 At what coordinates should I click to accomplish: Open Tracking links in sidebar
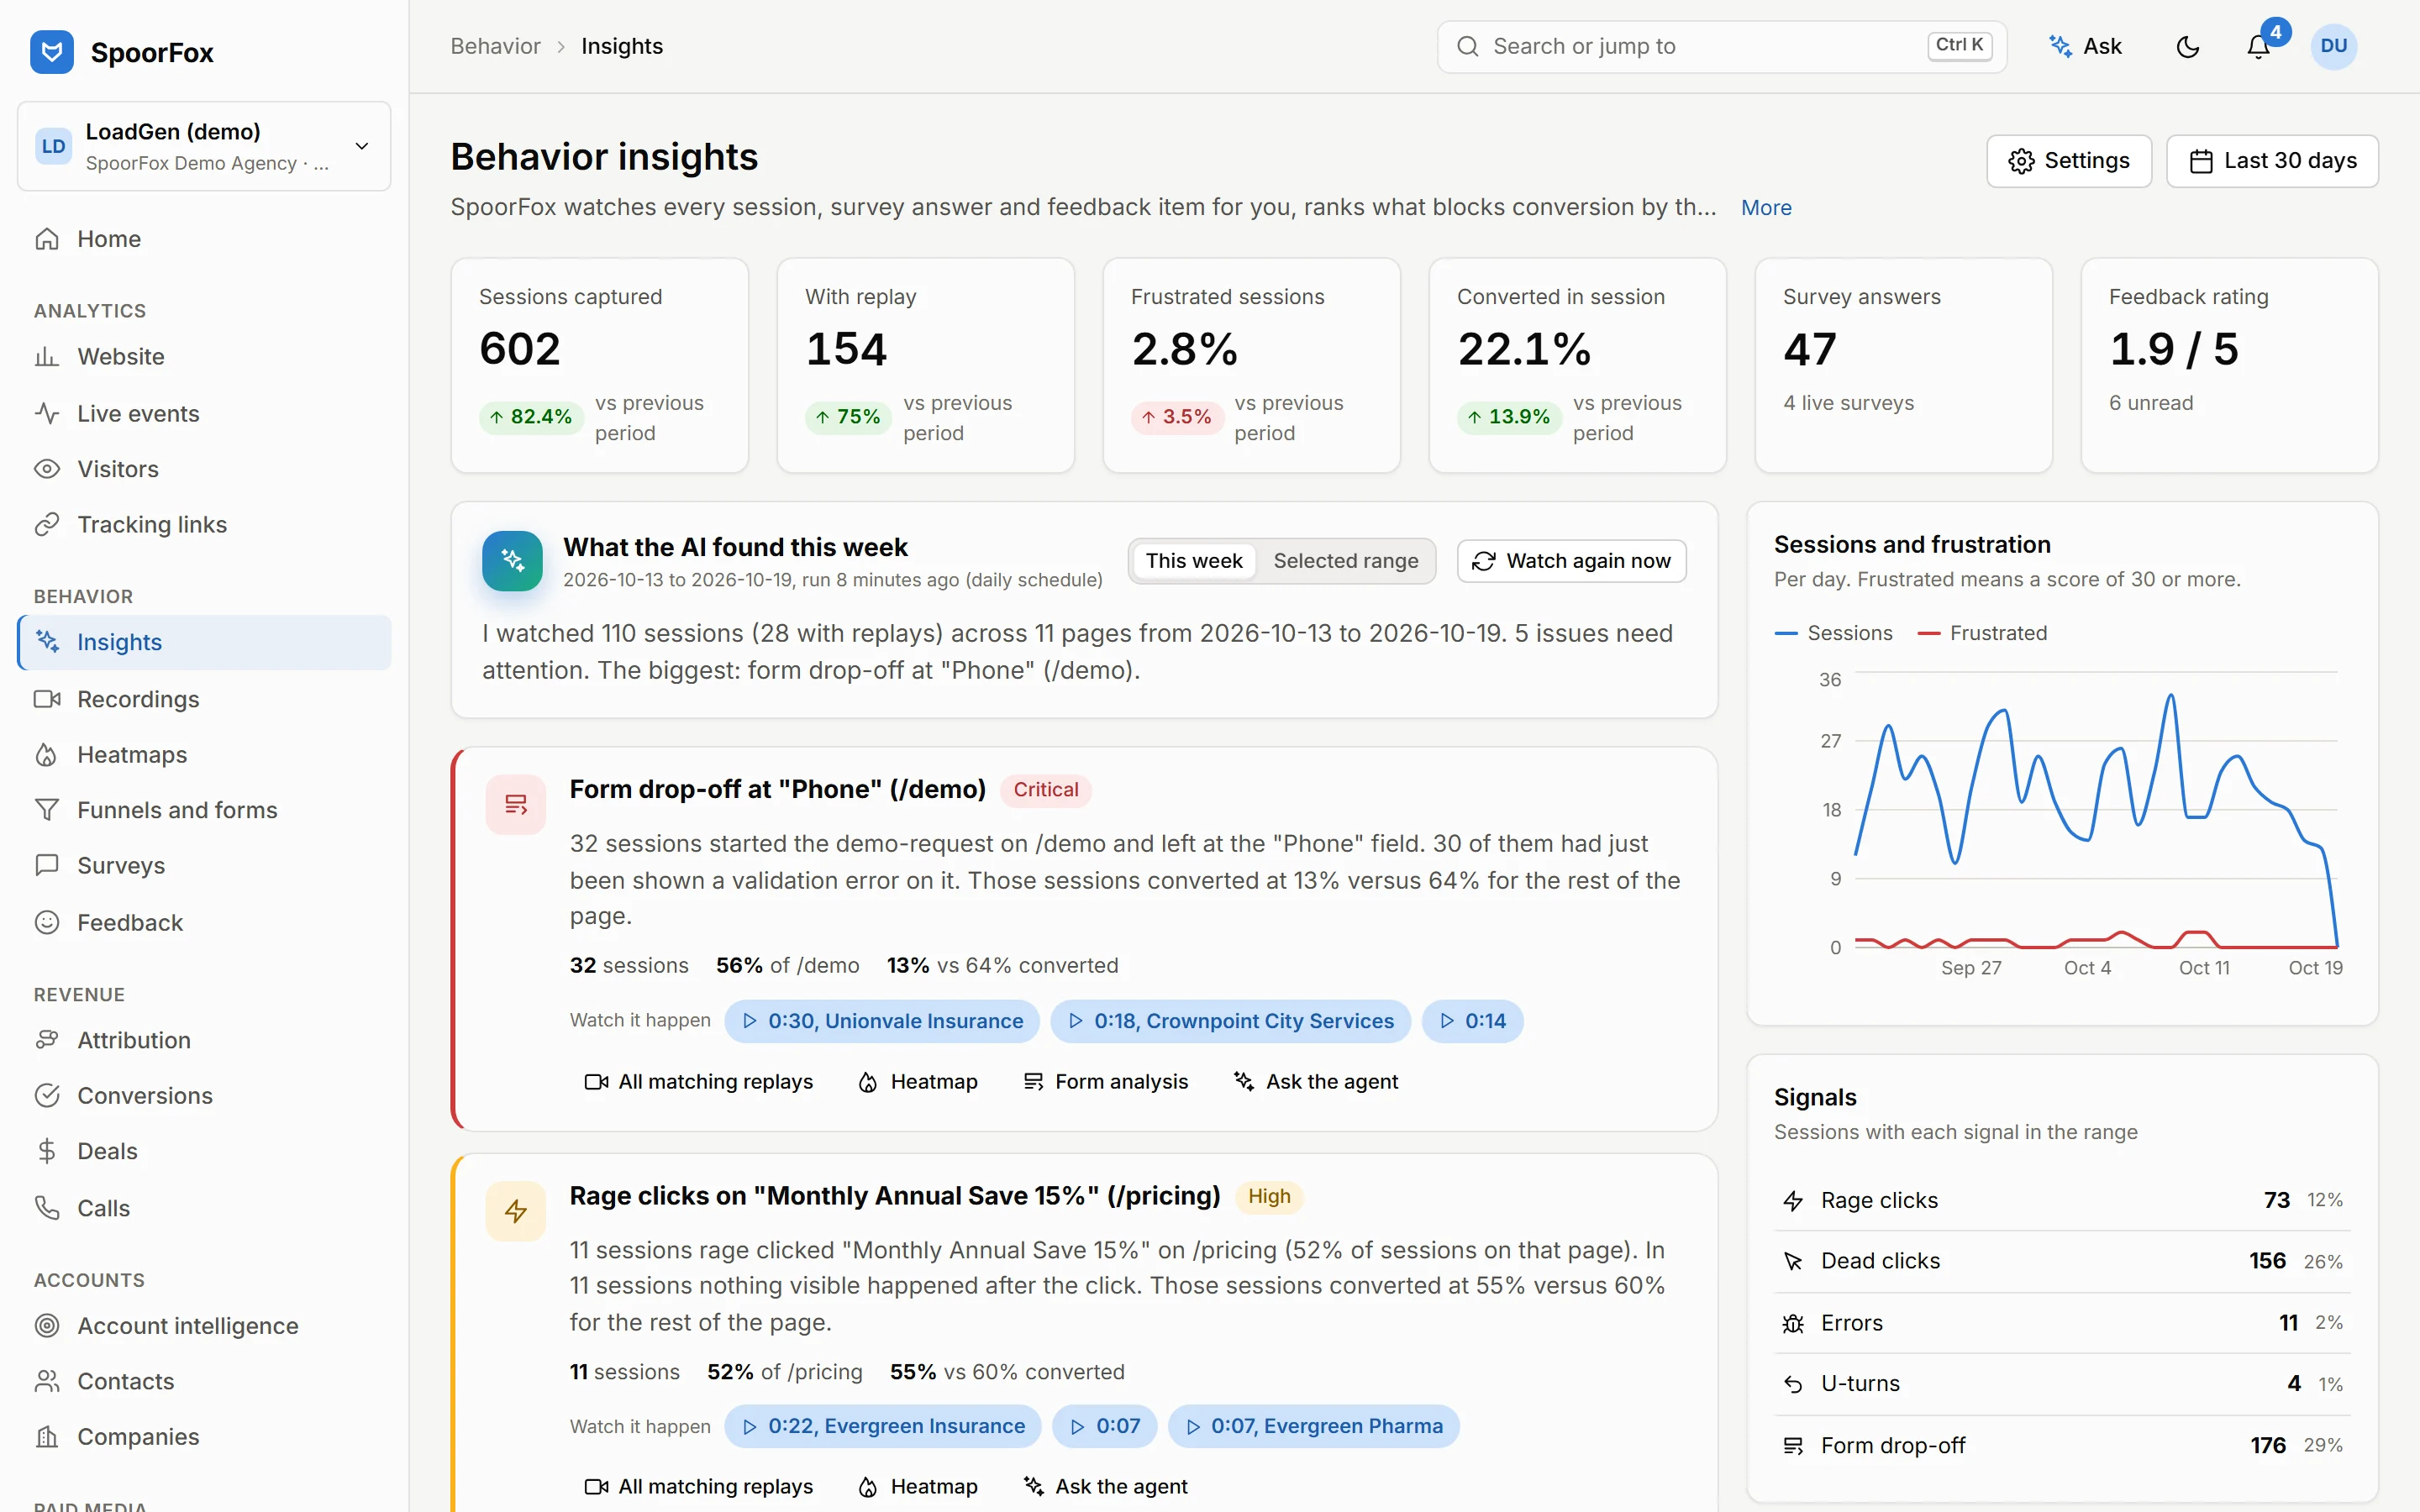click(204, 524)
